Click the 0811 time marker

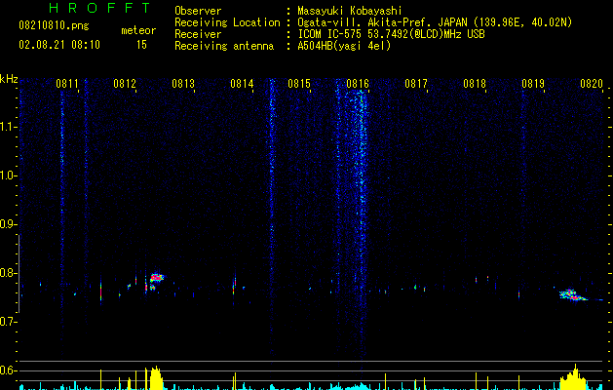[67, 84]
